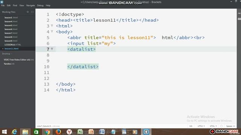
Task: Open the View menu
Action: (22, 5)
